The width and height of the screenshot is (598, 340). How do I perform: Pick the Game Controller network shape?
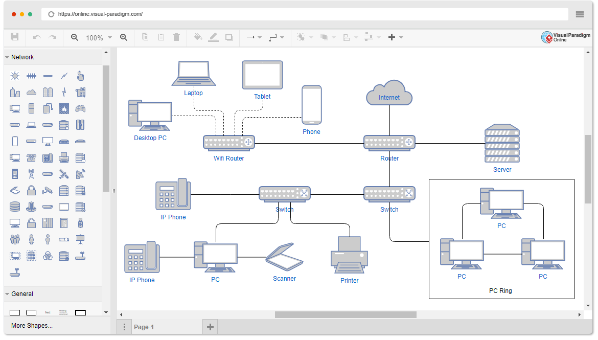point(80,108)
